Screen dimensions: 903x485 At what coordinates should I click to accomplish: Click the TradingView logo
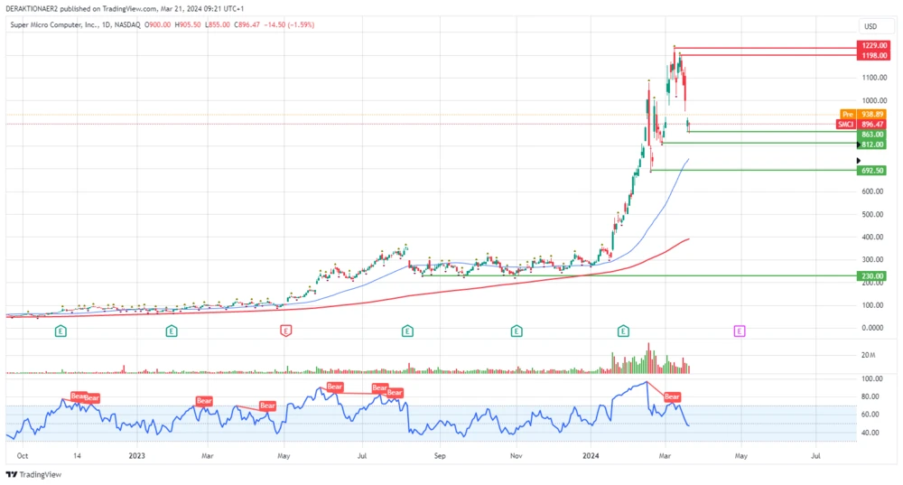tap(33, 475)
